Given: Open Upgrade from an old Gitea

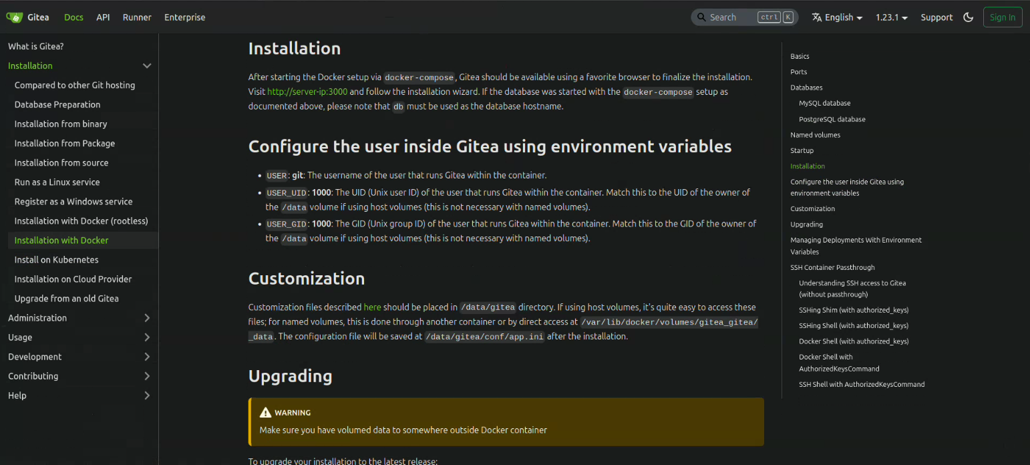Looking at the screenshot, I should click(67, 298).
